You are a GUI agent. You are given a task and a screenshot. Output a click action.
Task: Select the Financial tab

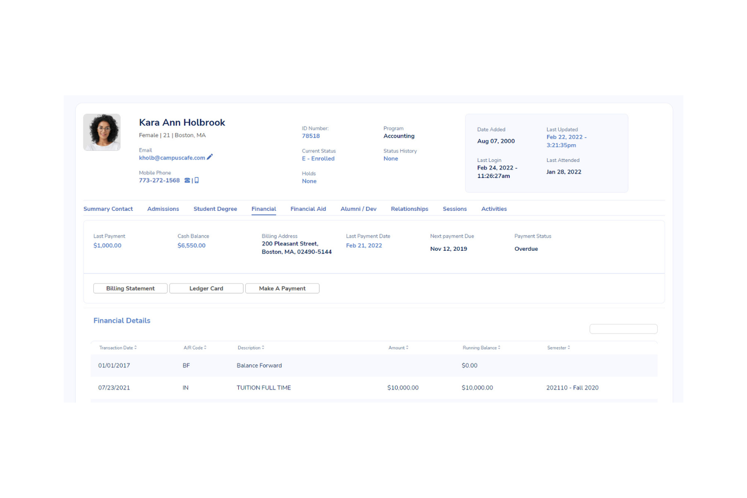[263, 209]
